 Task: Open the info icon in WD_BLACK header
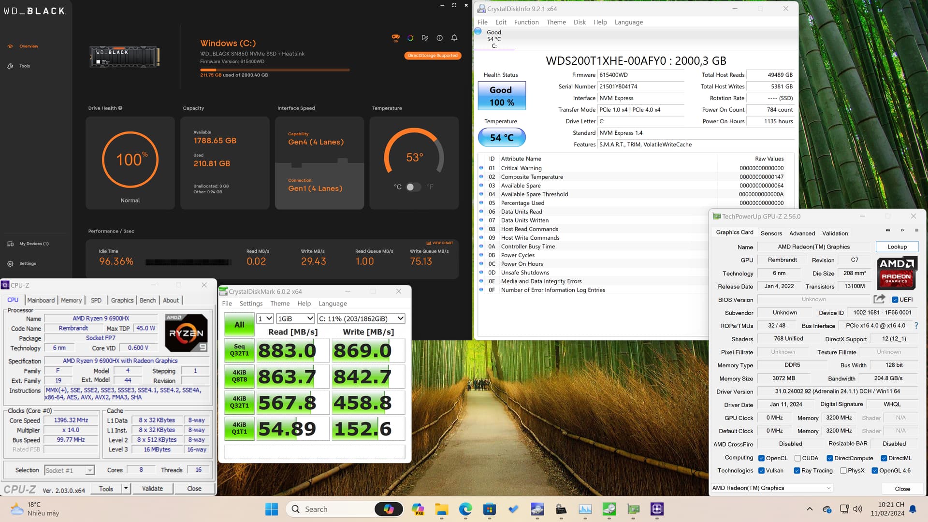click(439, 38)
